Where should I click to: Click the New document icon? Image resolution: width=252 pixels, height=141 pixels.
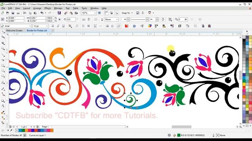[2, 13]
